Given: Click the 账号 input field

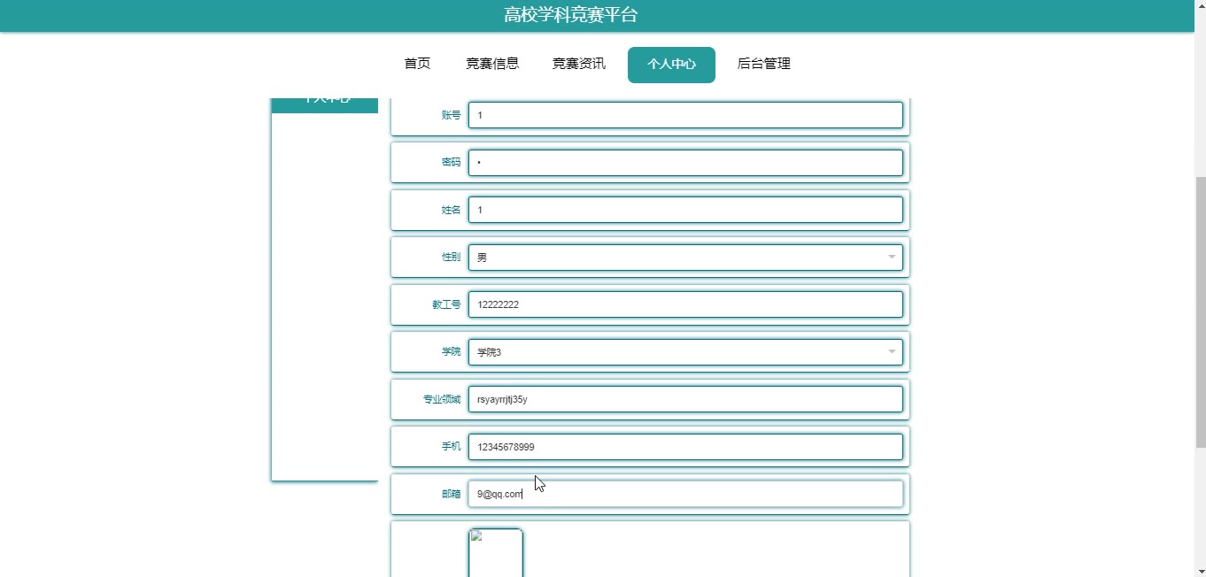Looking at the screenshot, I should point(685,115).
